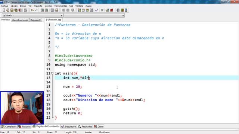The width and height of the screenshot is (239, 134).
Task: Open the CVS menu
Action: pos(71,6)
